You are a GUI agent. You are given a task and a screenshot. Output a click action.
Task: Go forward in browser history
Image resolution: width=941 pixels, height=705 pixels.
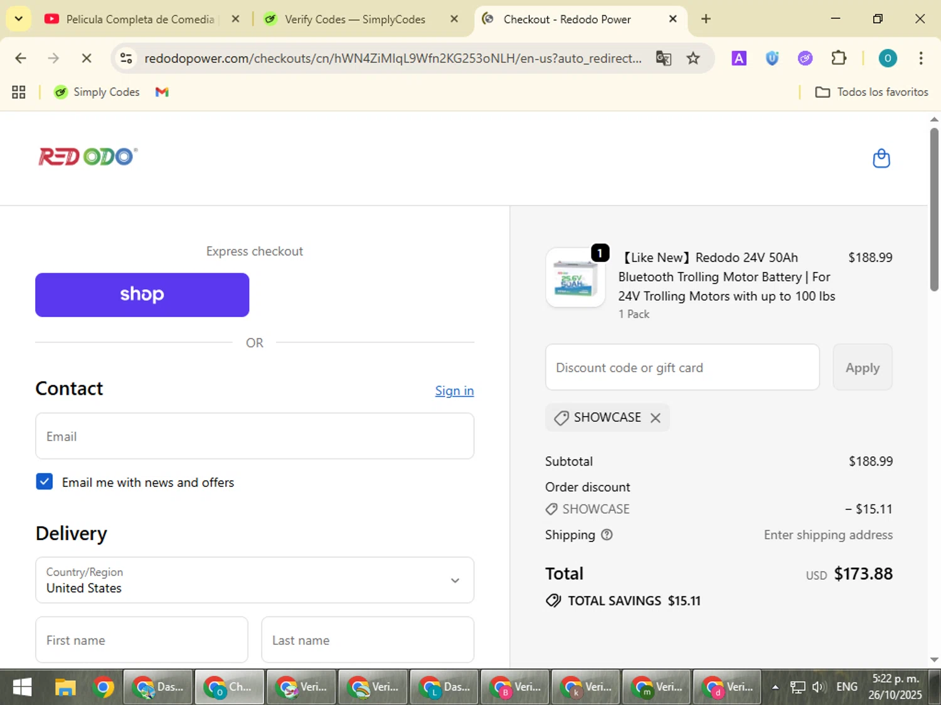[53, 58]
